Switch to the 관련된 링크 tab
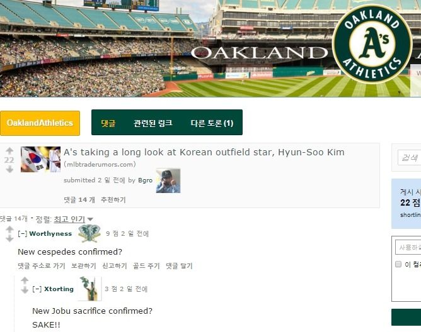The height and width of the screenshot is (332, 421). click(153, 123)
